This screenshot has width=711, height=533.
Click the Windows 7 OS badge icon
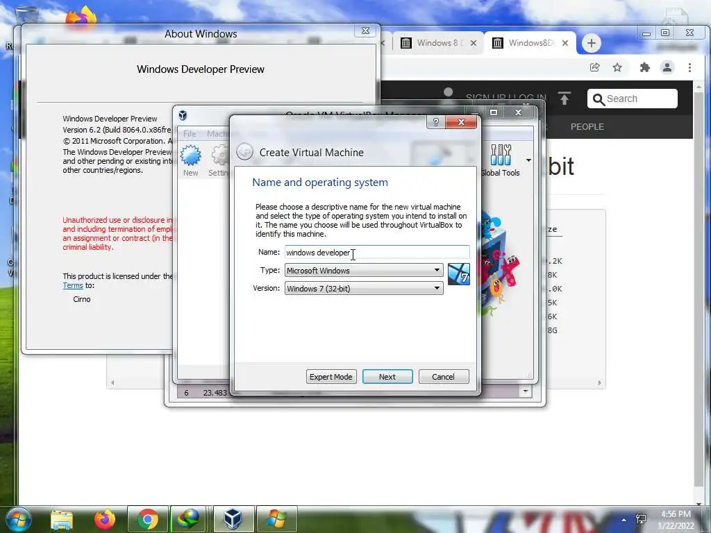click(458, 274)
